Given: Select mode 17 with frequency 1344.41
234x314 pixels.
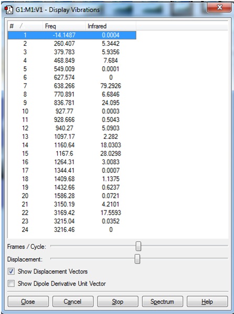Looking at the screenshot, I should coord(72,170).
